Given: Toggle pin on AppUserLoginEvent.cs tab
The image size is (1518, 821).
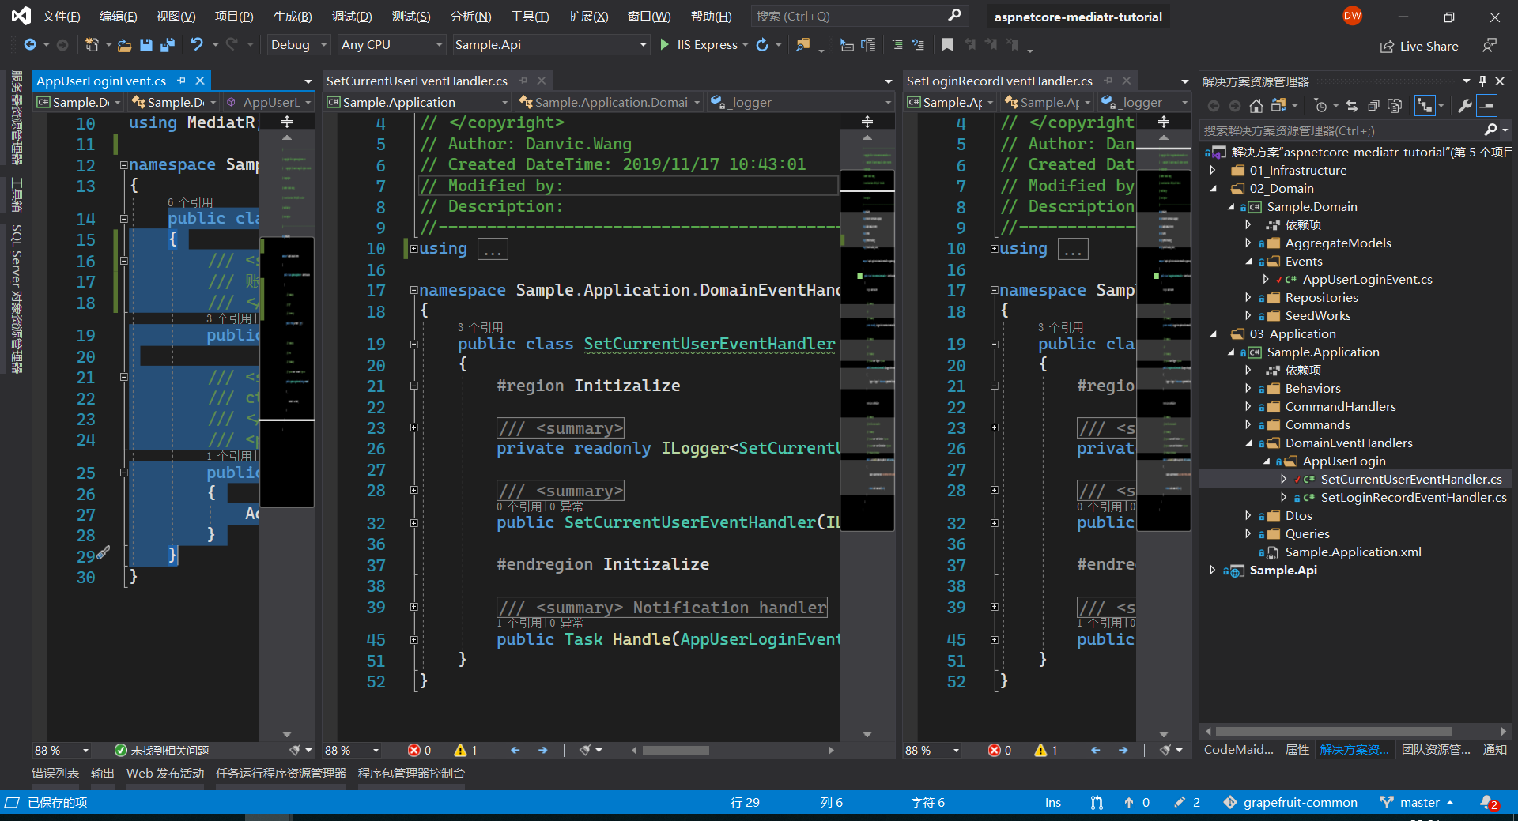Looking at the screenshot, I should pos(182,81).
